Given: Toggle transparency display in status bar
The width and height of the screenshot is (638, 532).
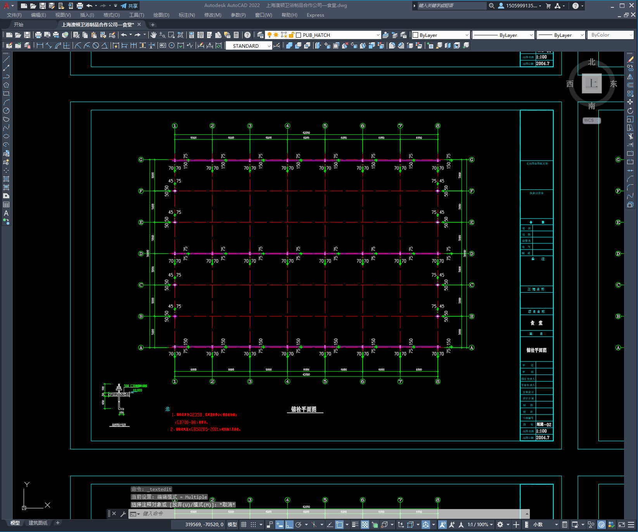Looking at the screenshot, I should coord(365,525).
